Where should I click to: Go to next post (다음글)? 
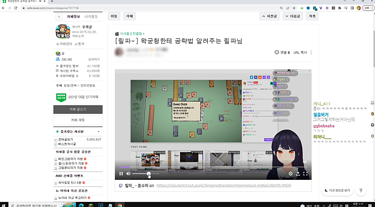[x=293, y=16]
